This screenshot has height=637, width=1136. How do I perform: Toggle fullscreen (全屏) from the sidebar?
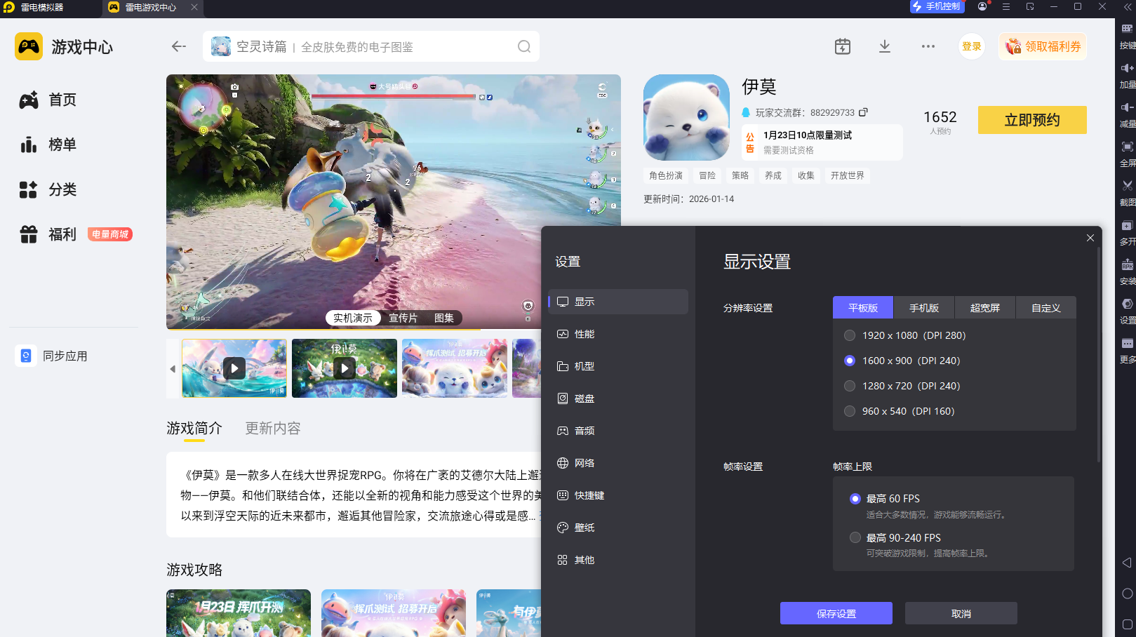coord(1127,147)
